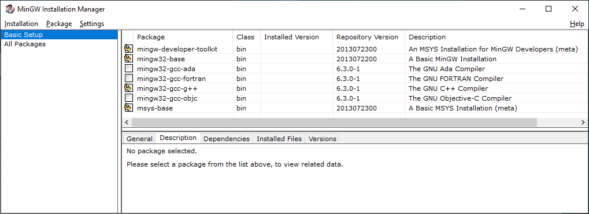Click the Description column header
The width and height of the screenshot is (589, 214).
(x=496, y=37)
